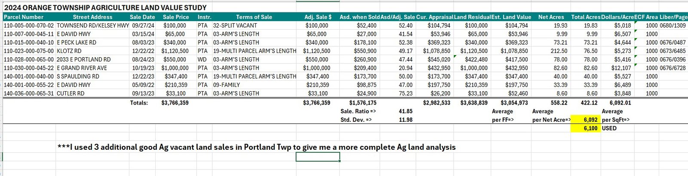Screen dimensions: 688x176
Task: Select the 2024 Orange Township title cell
Action: coord(105,8)
